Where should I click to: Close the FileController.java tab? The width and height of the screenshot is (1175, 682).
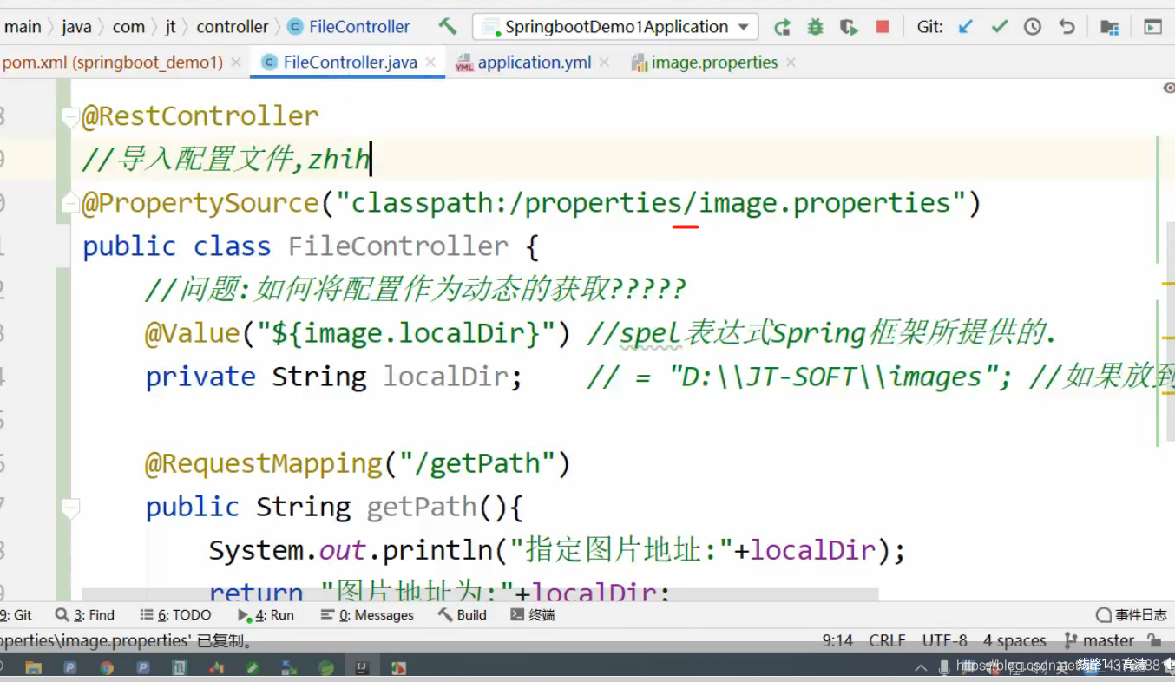430,62
